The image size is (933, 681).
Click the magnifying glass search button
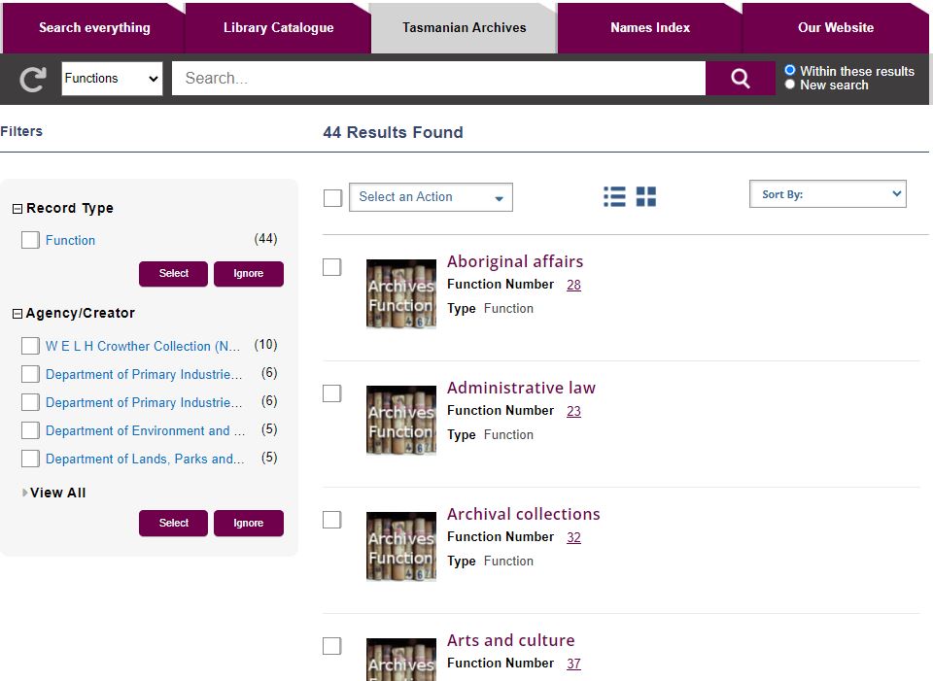740,79
